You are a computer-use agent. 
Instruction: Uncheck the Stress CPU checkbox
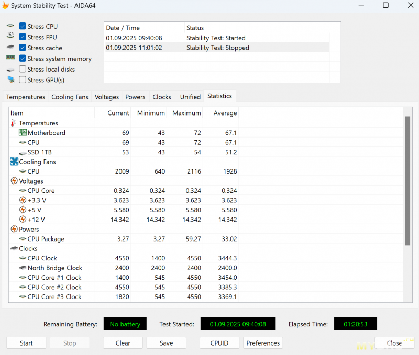click(x=23, y=26)
